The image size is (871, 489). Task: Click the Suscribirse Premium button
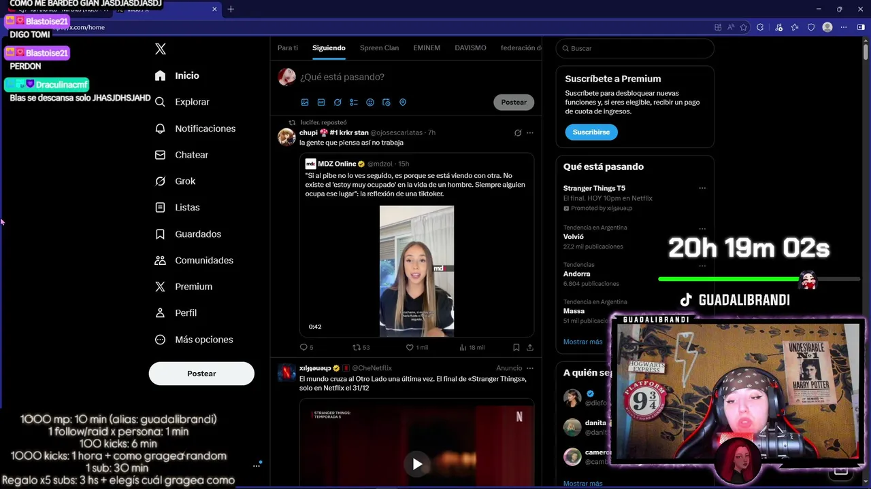pyautogui.click(x=591, y=132)
